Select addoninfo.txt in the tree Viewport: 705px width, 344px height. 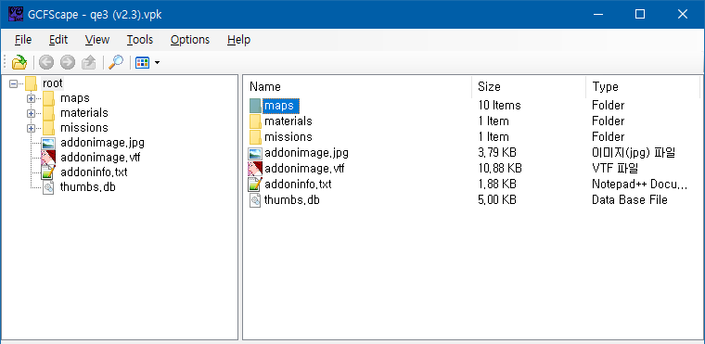pos(94,172)
